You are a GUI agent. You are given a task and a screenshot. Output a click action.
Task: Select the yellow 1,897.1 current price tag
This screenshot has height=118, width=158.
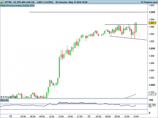pos(152,23)
